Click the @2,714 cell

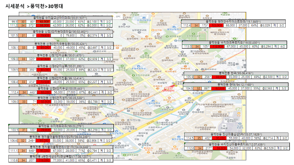click(268, 138)
